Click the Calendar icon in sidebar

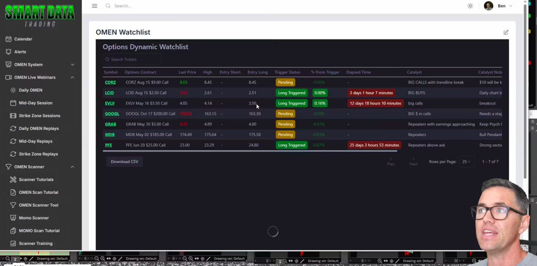9,39
